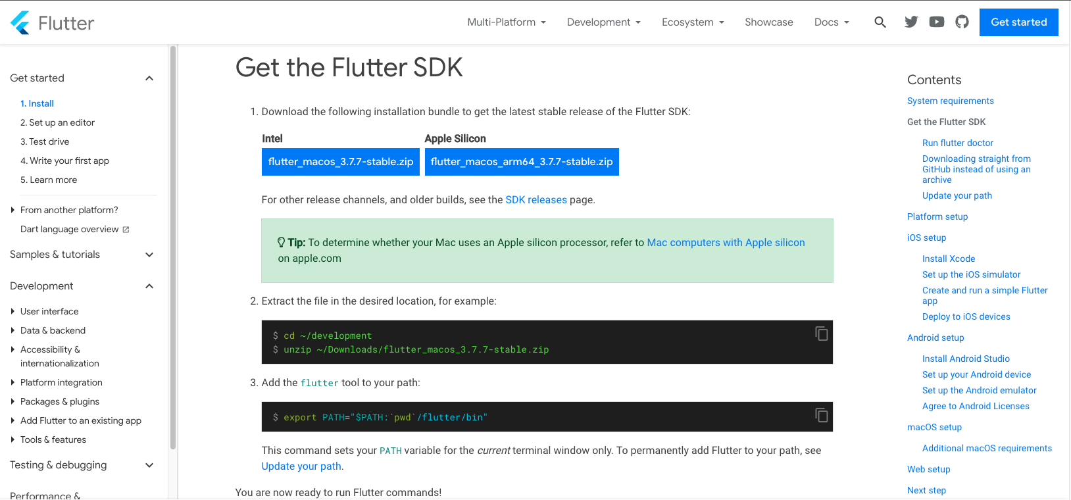Click the Flutter logo icon

click(x=20, y=23)
